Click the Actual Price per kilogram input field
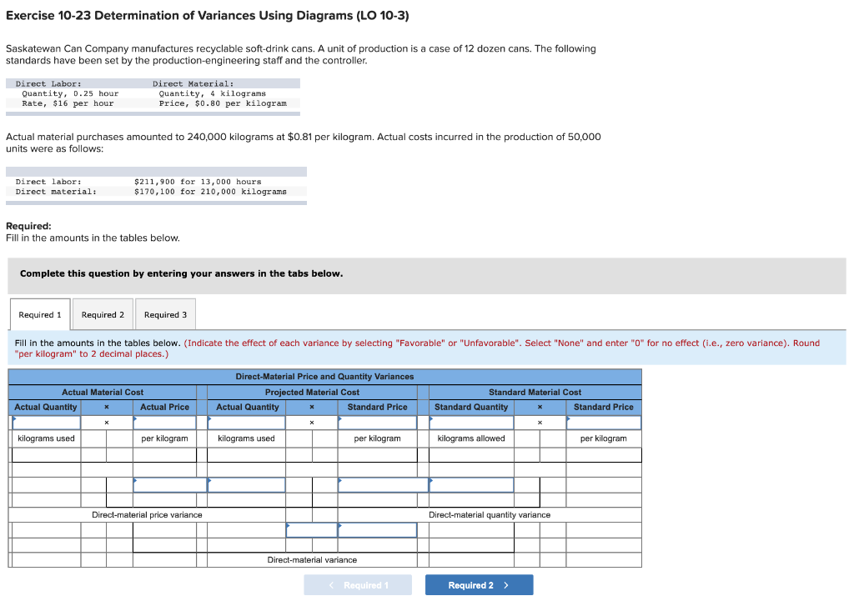 point(165,423)
